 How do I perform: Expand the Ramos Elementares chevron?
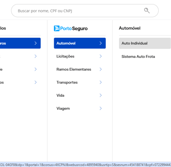(x=101, y=69)
